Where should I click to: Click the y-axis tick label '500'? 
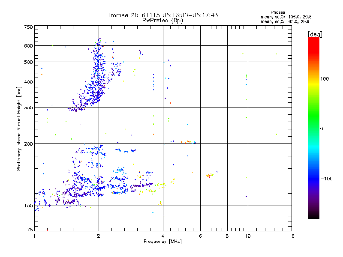(x=28, y=62)
